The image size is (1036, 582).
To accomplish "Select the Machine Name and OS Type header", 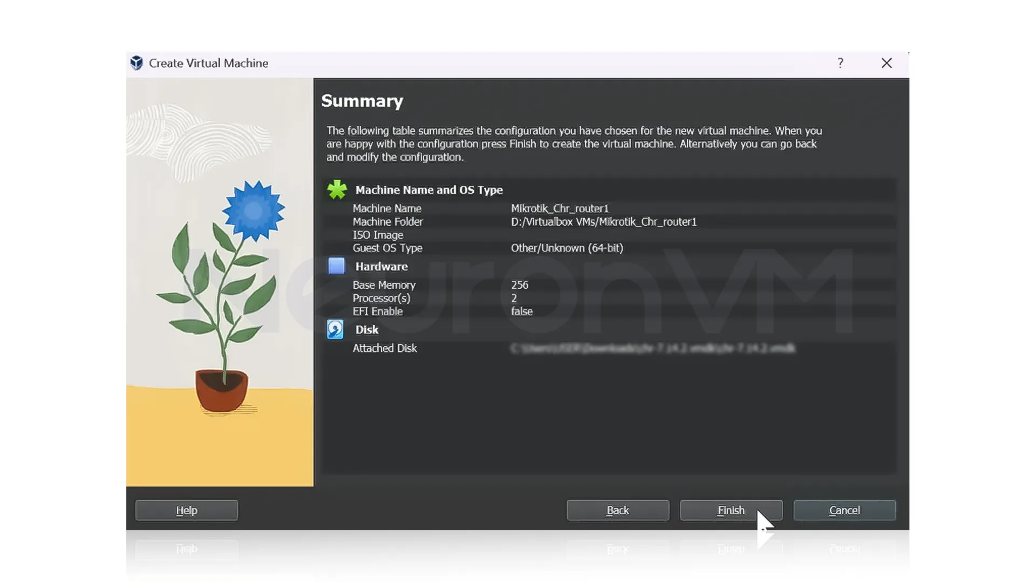I will tap(429, 190).
